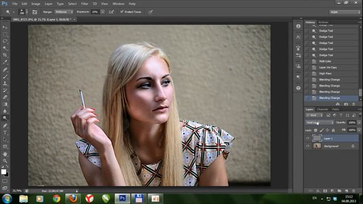Open the Filter menu
This screenshot has width=363, height=204.
click(x=85, y=4)
